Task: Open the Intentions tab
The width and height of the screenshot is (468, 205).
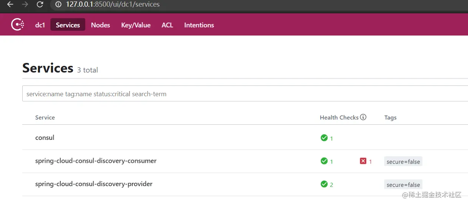Action: pos(199,25)
